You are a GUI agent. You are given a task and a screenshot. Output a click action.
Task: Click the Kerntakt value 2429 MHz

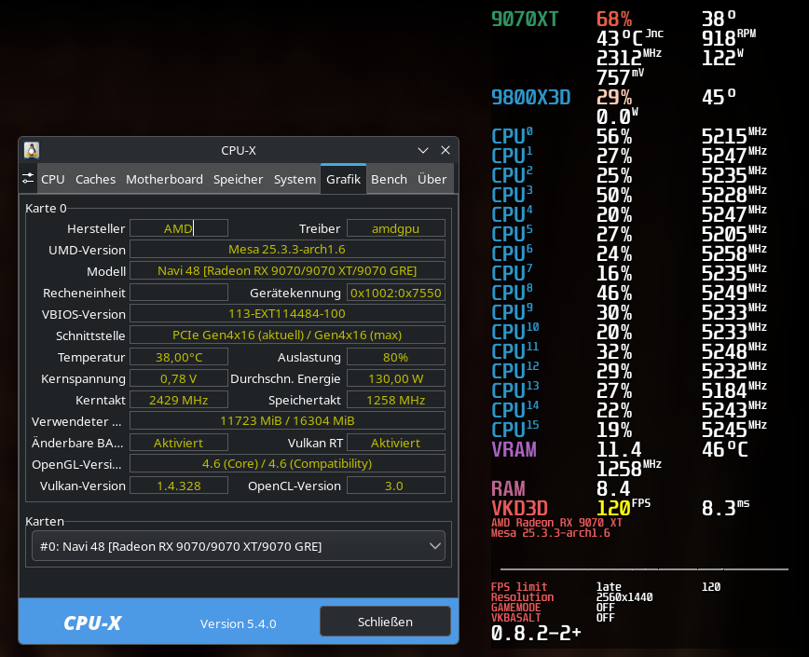tap(179, 400)
